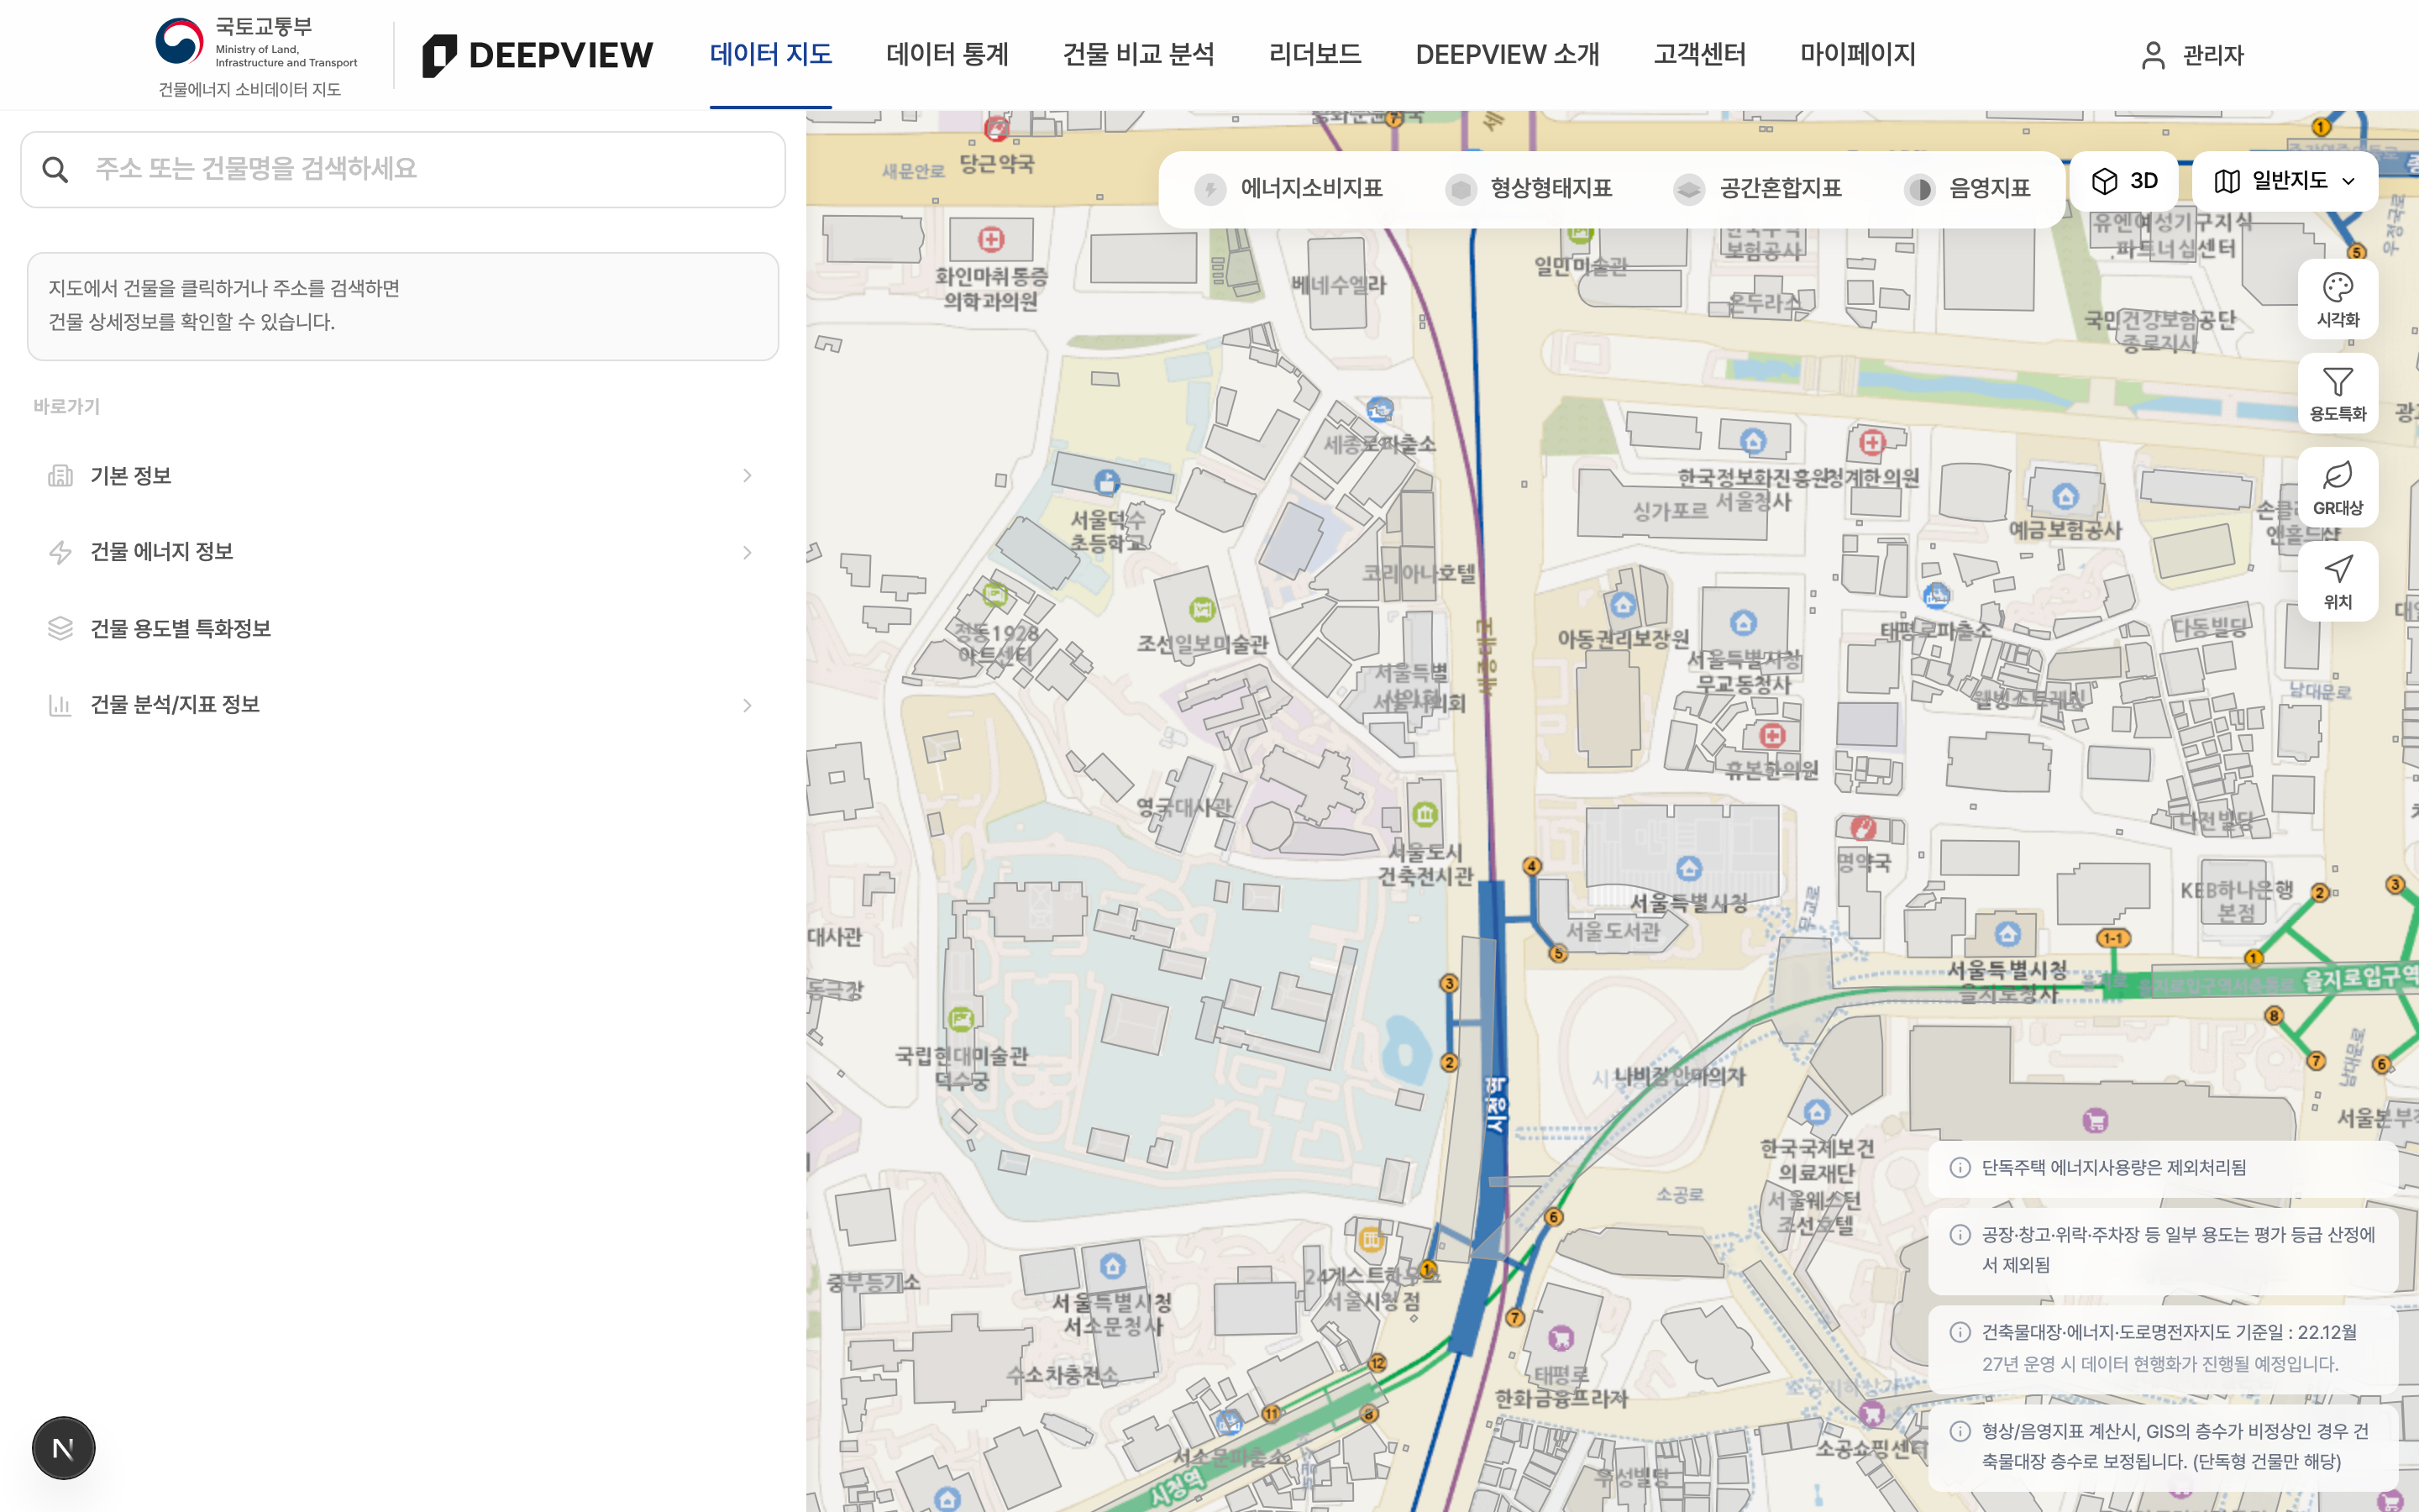Open the 리더보드 tab
Image resolution: width=2419 pixels, height=1512 pixels.
tap(1314, 55)
